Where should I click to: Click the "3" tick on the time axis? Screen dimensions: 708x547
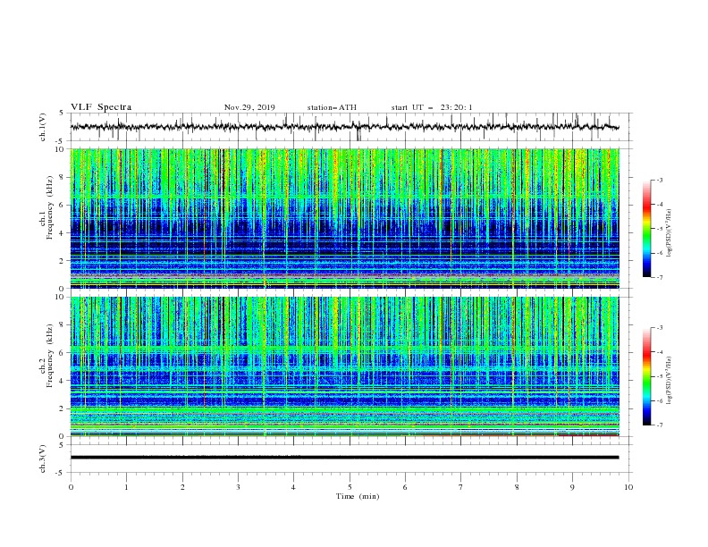coord(238,487)
